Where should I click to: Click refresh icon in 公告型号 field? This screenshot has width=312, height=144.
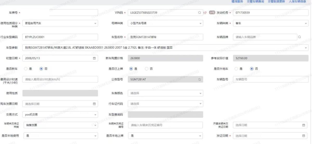[x=199, y=80]
